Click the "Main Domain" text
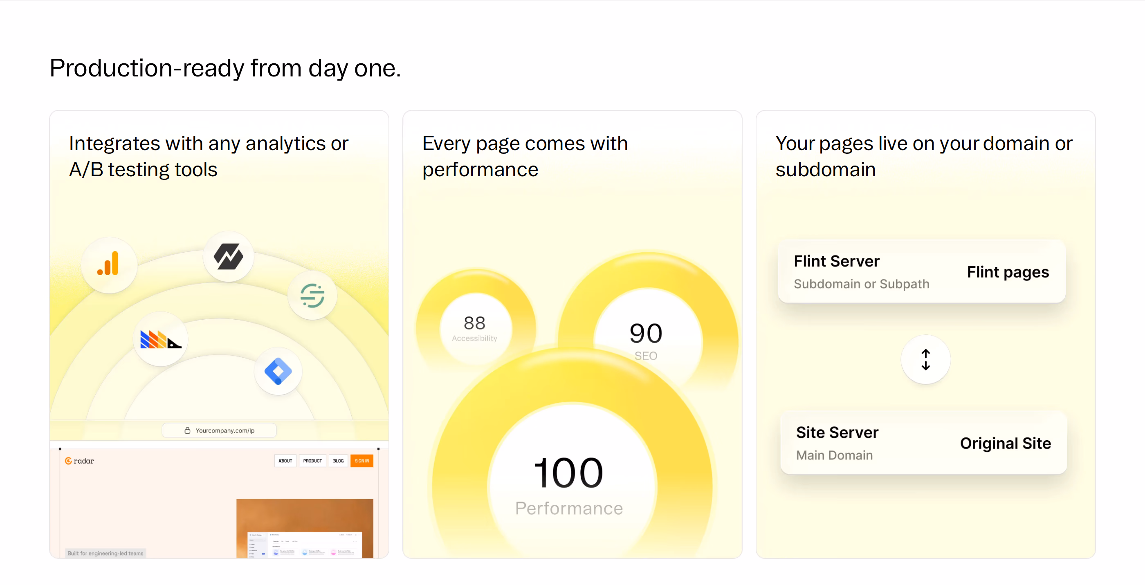Viewport: 1145px width, 585px height. point(834,455)
